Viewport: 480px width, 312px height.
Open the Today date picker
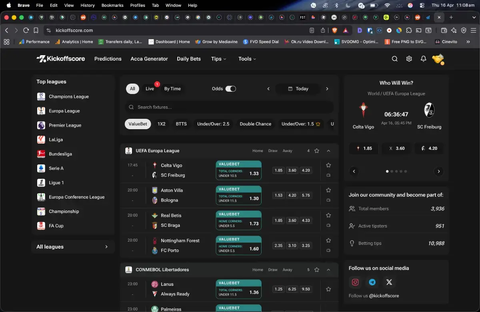click(298, 89)
